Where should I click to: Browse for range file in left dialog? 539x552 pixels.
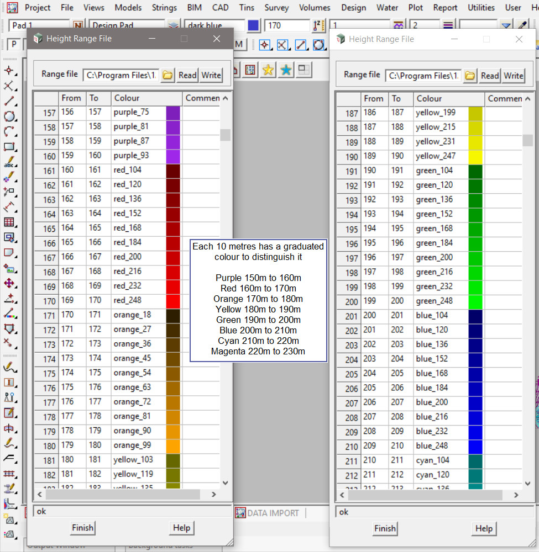(168, 76)
